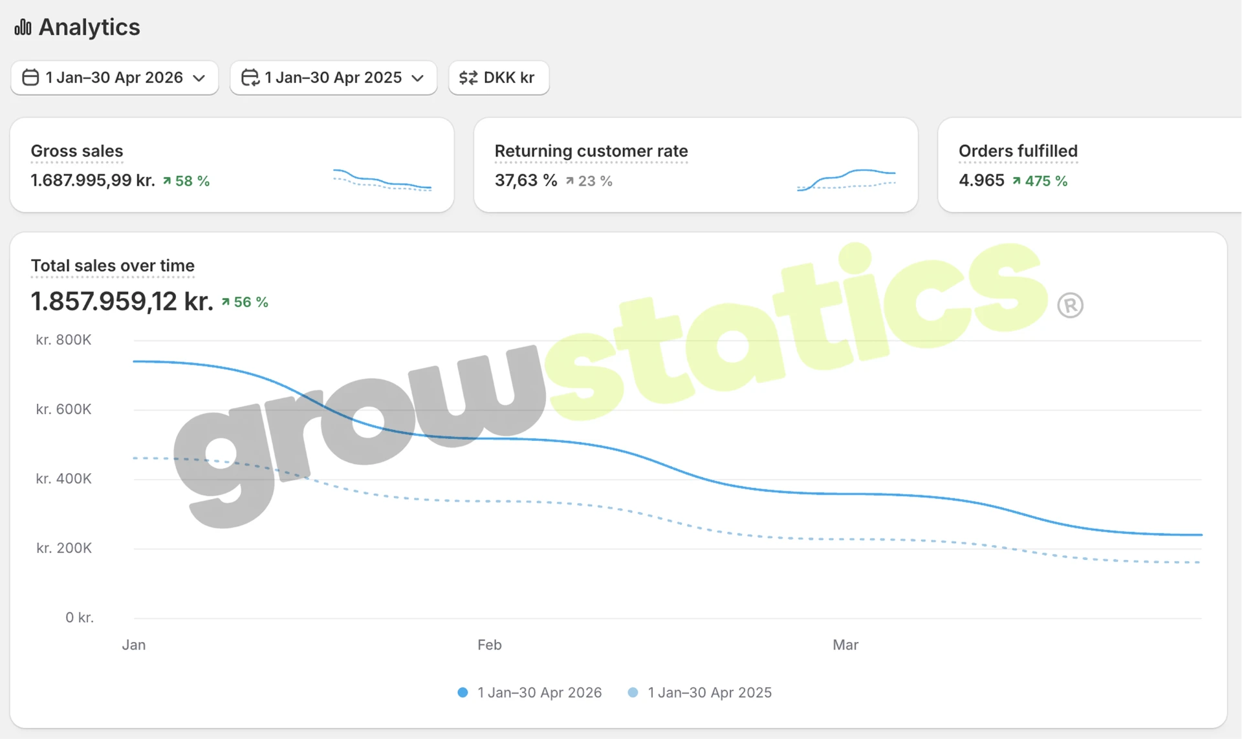Click the 0 kr. y-axis label
This screenshot has width=1242, height=739.
click(80, 618)
